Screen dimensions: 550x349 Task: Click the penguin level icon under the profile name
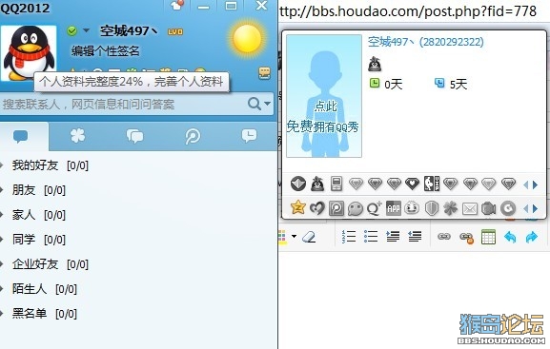[375, 64]
